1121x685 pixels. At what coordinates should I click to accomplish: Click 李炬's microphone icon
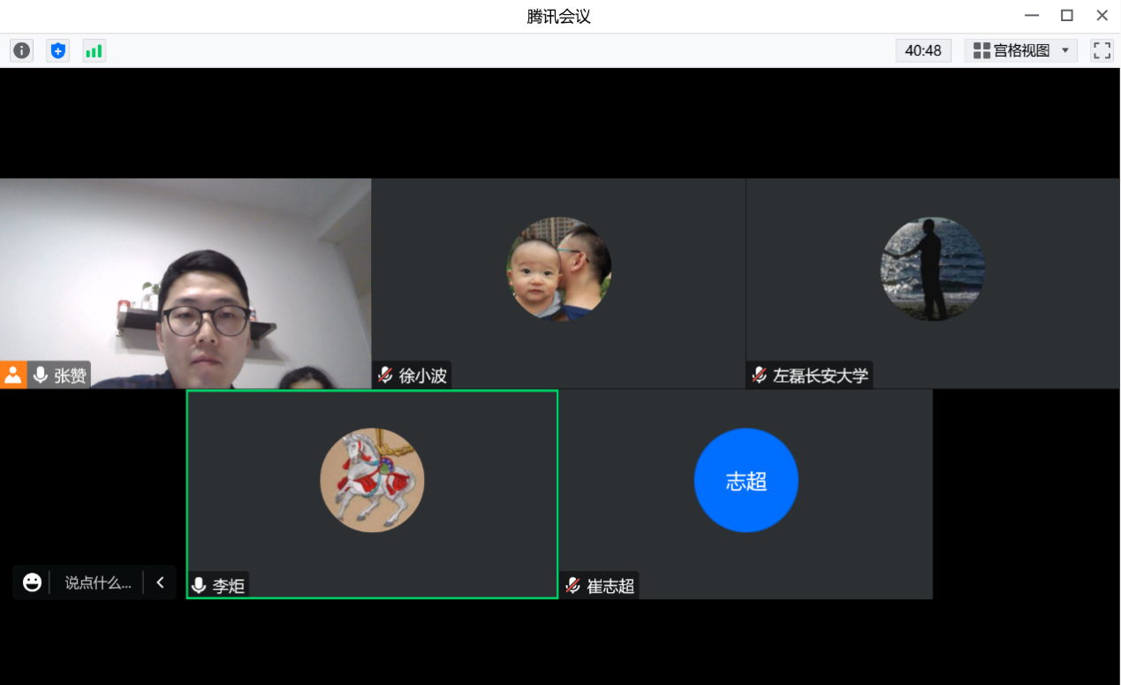click(x=199, y=585)
